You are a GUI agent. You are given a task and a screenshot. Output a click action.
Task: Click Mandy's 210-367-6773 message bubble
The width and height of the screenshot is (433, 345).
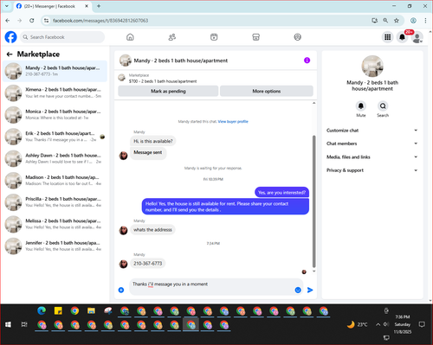(x=148, y=264)
